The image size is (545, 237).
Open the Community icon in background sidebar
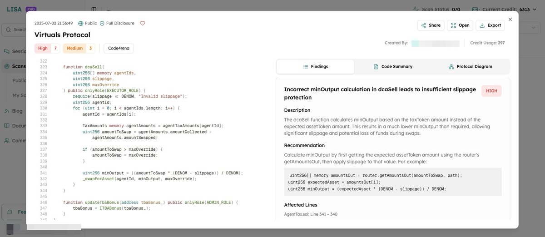click(x=7, y=141)
